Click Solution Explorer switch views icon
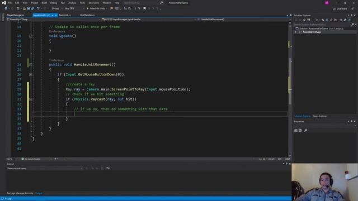Image resolution: width=358 pixels, height=201 pixels. click(308, 20)
